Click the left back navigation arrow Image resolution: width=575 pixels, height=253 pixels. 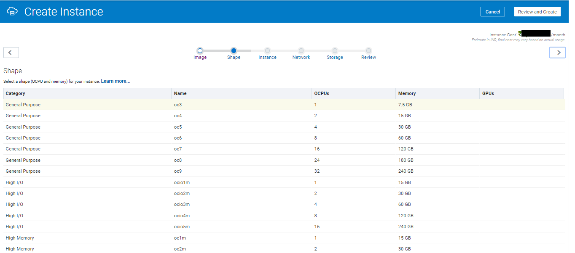[x=11, y=52]
